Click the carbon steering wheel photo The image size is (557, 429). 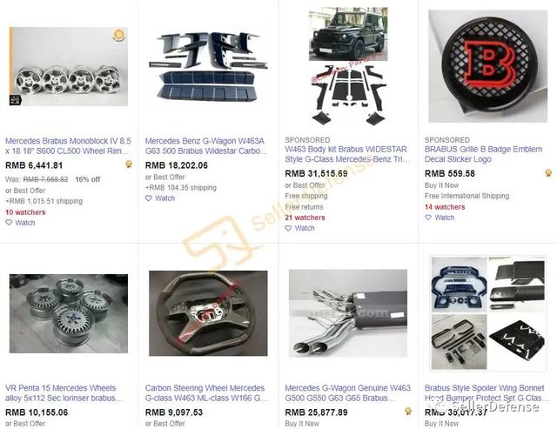coord(208,313)
